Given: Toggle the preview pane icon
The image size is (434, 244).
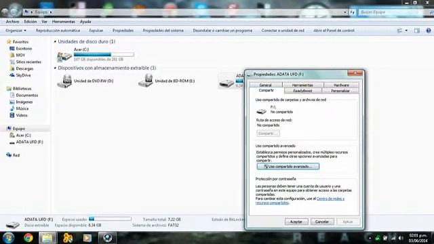Looking at the screenshot, I should 417,30.
